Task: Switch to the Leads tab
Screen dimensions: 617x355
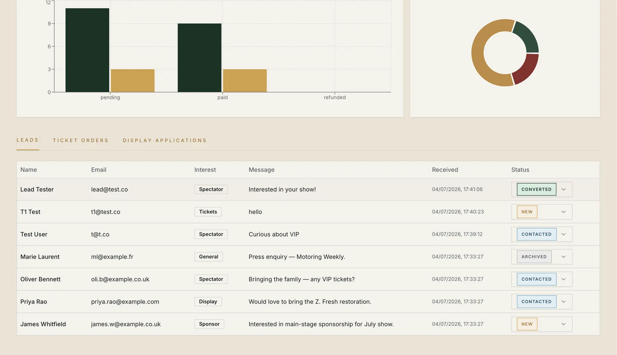Action: click(x=28, y=140)
